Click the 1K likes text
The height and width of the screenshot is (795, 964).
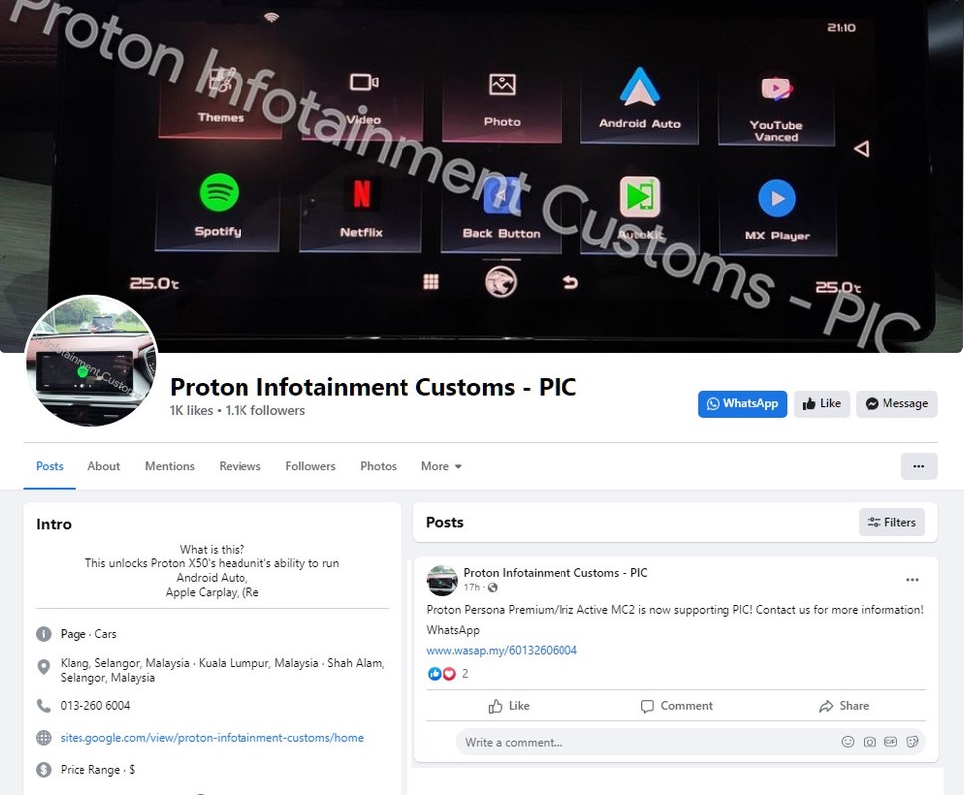(x=191, y=410)
